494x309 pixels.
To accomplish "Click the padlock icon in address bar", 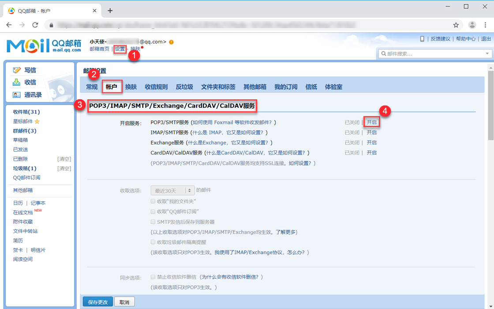I will [x=51, y=25].
